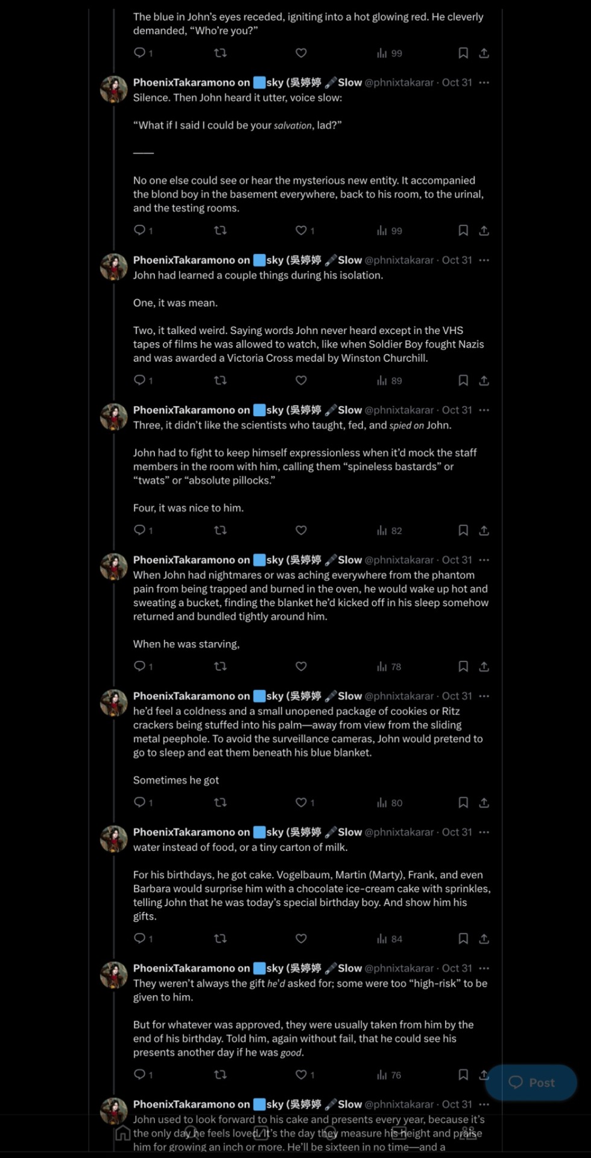Open more options on "Silence. Then John heard" tweet
The width and height of the screenshot is (591, 1158).
click(484, 83)
